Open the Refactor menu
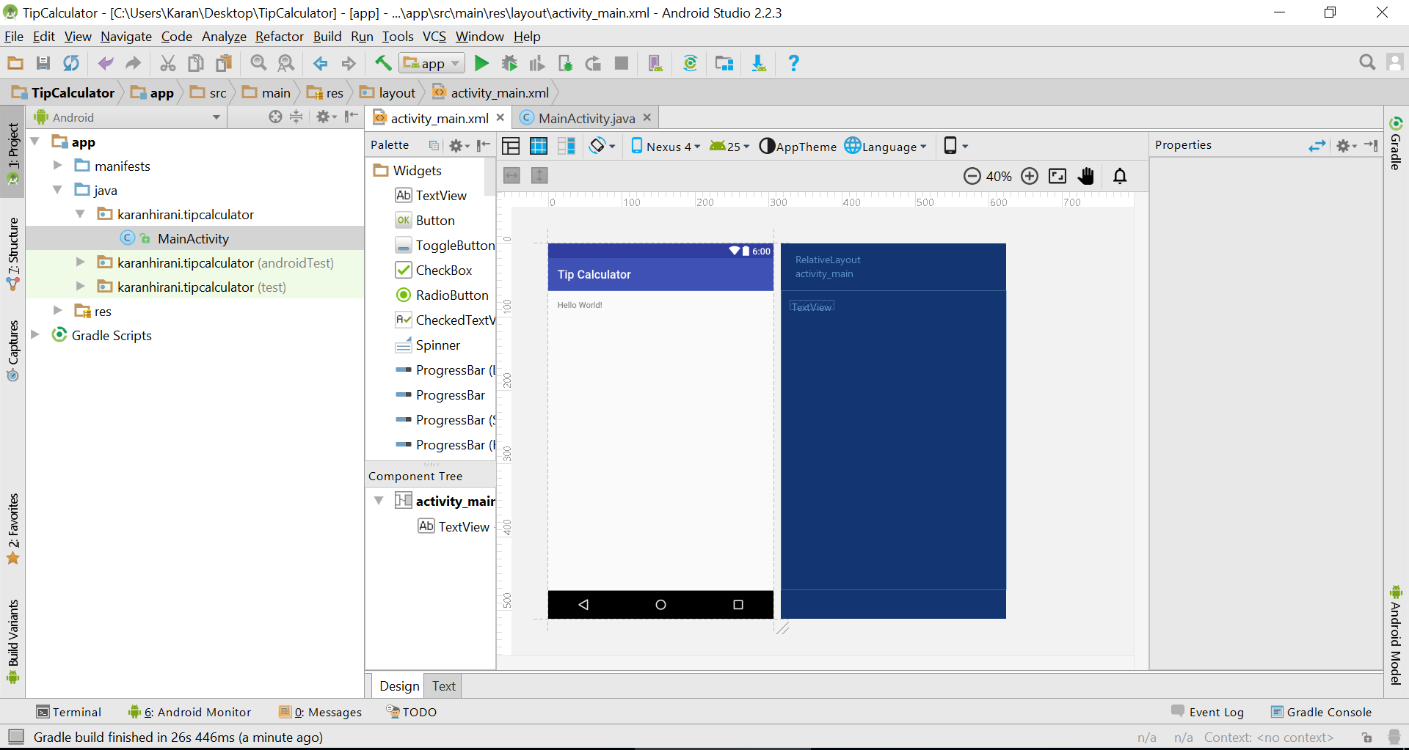This screenshot has height=750, width=1409. [279, 36]
